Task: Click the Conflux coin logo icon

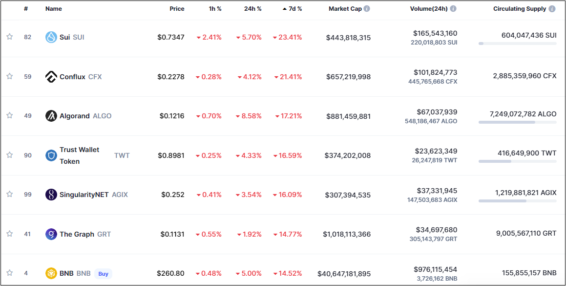Action: point(51,77)
